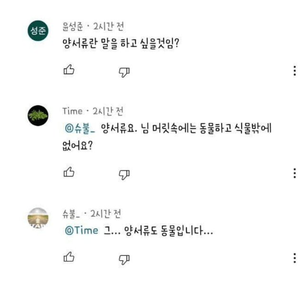Open commenter name Time

point(72,111)
